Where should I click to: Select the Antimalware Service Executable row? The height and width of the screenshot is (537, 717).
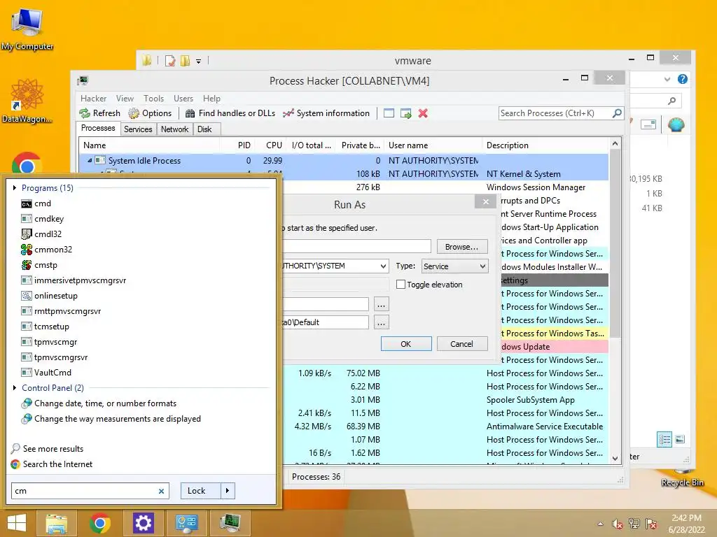tap(445, 427)
